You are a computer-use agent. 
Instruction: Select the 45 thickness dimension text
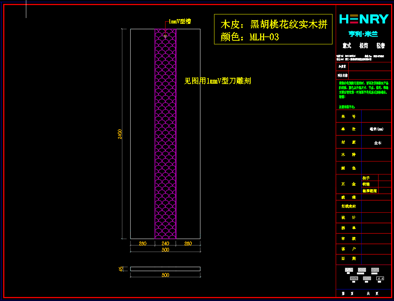tap(121, 269)
